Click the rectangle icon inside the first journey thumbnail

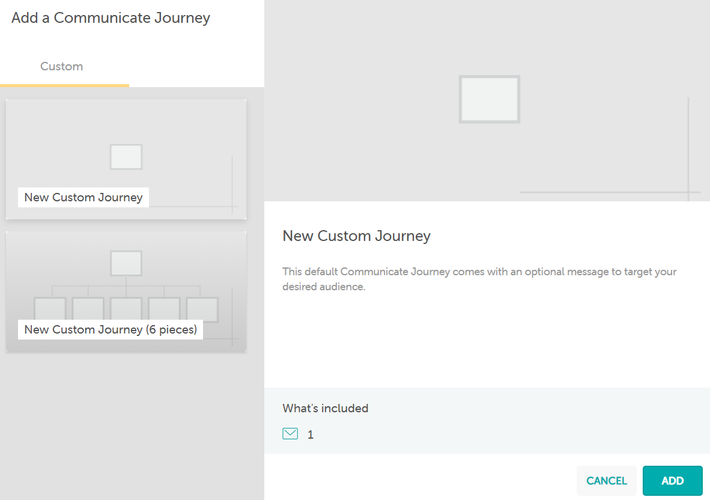point(126,157)
